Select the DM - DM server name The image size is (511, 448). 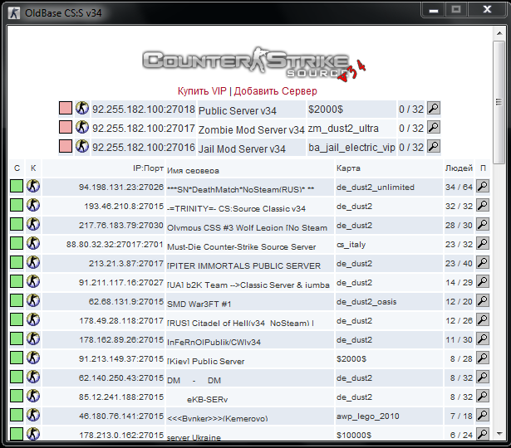[194, 380]
